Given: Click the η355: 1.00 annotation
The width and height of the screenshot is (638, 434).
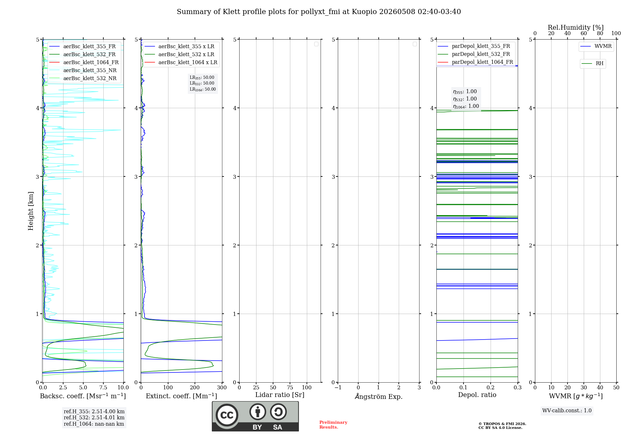Looking at the screenshot, I should [465, 92].
